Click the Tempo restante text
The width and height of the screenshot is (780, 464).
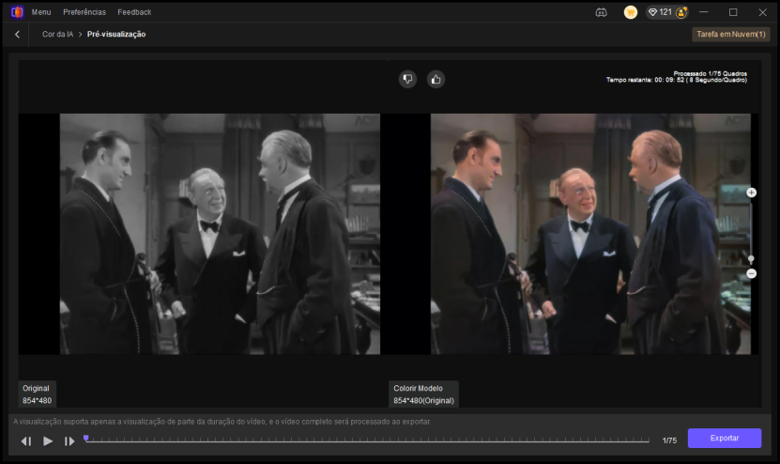coord(676,80)
